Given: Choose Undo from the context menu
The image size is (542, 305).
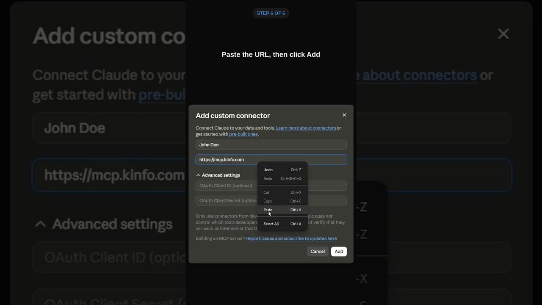Looking at the screenshot, I should (282, 170).
